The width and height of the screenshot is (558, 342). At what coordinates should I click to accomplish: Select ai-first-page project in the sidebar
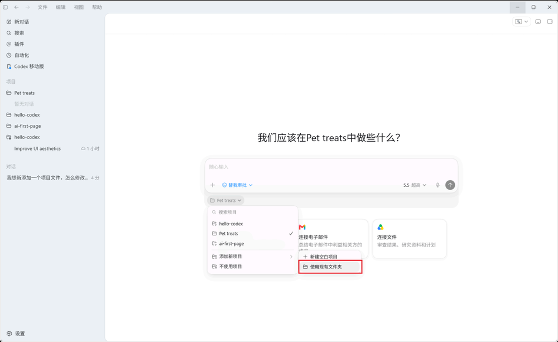coord(27,126)
